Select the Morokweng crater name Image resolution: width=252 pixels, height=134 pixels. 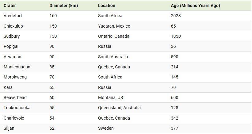15,77
